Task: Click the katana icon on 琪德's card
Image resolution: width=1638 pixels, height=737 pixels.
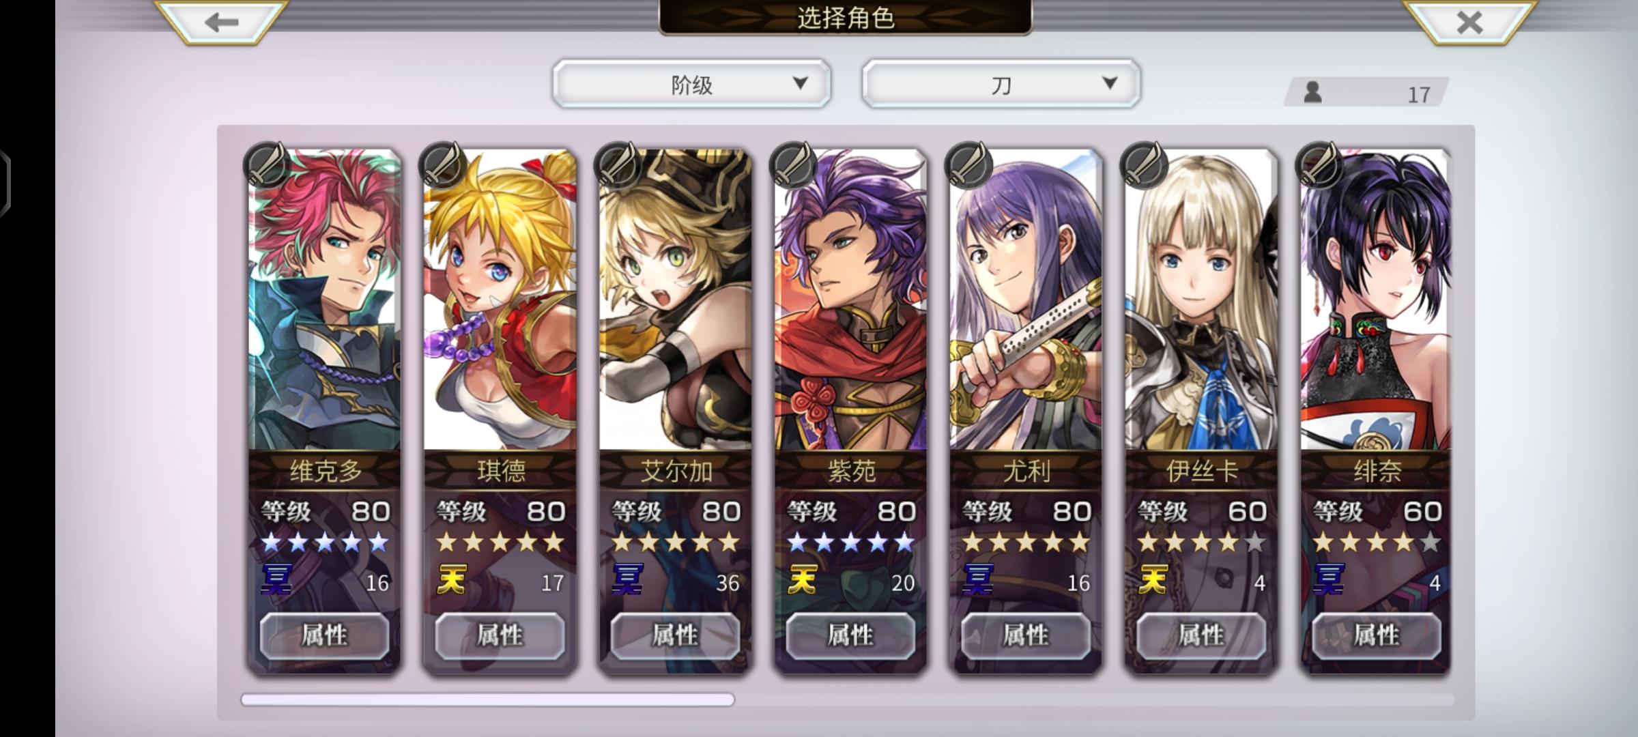Action: pos(442,165)
